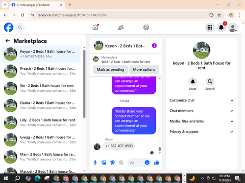Choose a GIF icon
Viewport: 245px width, 183px height.
(121, 163)
